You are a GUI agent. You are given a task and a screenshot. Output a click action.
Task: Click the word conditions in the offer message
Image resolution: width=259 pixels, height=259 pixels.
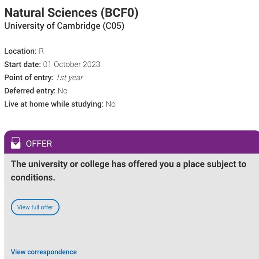(x=33, y=177)
